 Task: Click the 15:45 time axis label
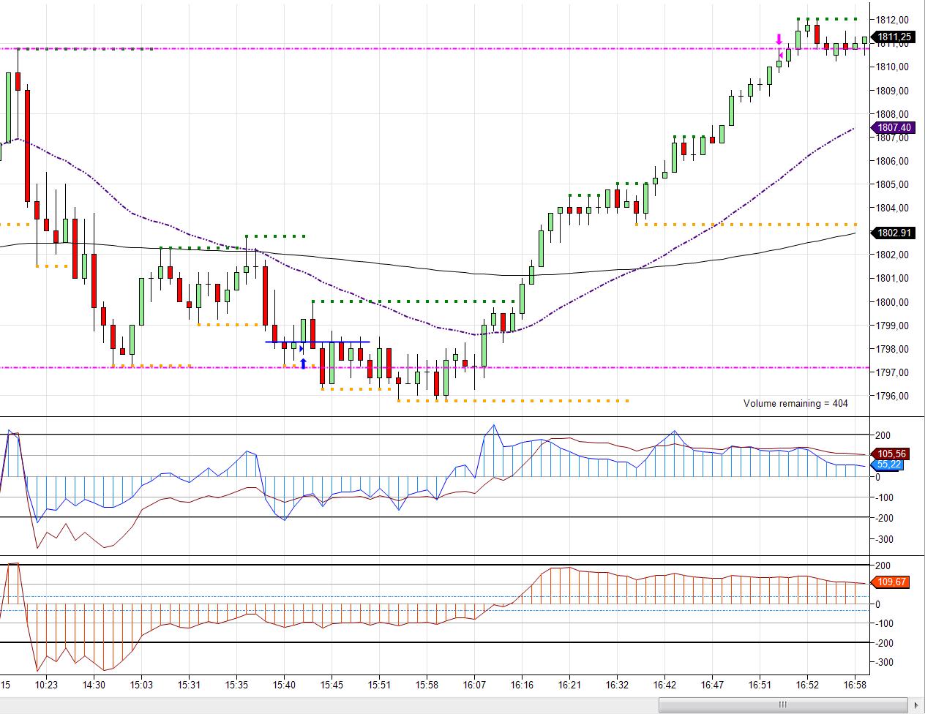click(332, 685)
